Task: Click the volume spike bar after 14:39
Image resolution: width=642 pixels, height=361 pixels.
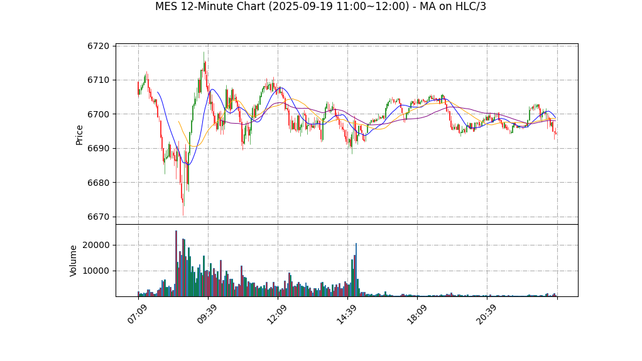Action: coord(356,270)
